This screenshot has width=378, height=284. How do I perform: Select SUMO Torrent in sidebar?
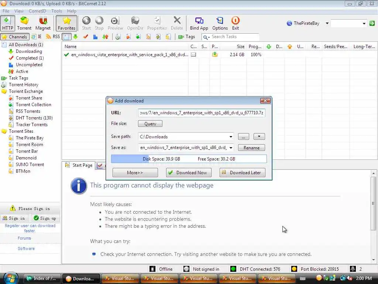point(30,165)
